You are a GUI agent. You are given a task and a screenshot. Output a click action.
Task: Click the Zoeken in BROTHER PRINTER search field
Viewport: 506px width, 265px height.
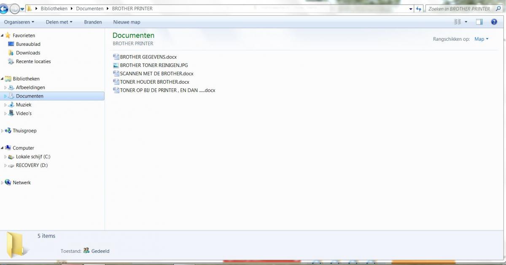[460, 8]
